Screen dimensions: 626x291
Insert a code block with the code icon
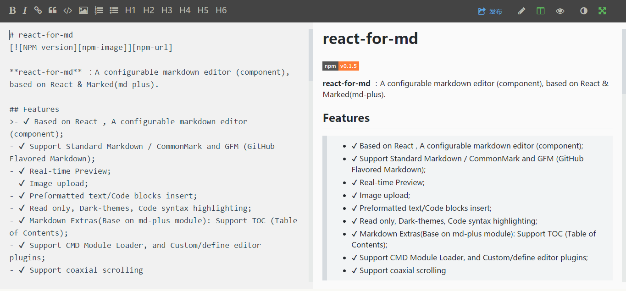tap(67, 11)
